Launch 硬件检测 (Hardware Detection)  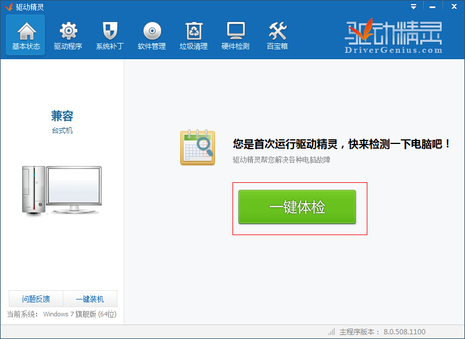[x=235, y=35]
